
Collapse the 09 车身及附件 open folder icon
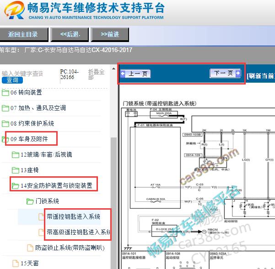pos(5,139)
